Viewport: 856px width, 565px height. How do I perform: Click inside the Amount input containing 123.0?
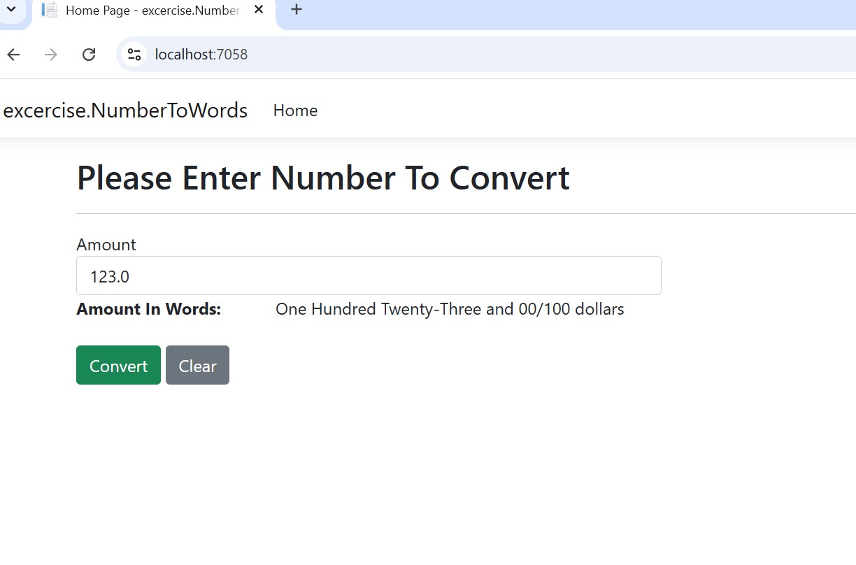(x=369, y=276)
